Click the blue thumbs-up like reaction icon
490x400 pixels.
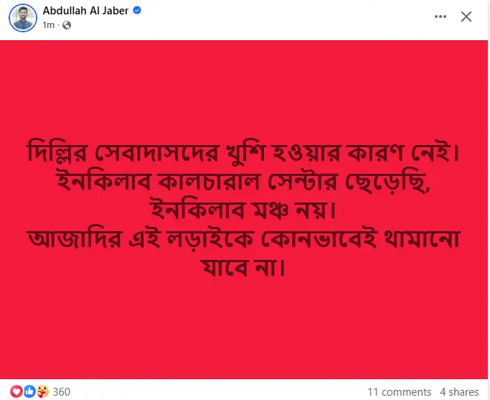tap(29, 391)
